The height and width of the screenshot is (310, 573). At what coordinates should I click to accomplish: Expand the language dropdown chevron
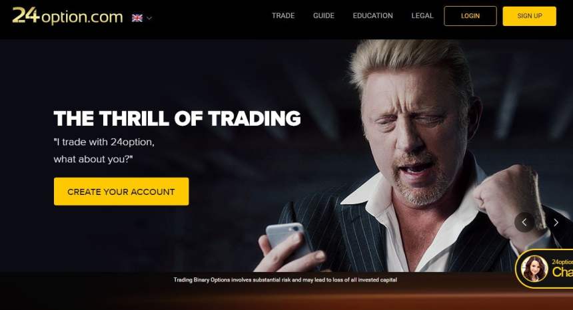click(x=149, y=18)
